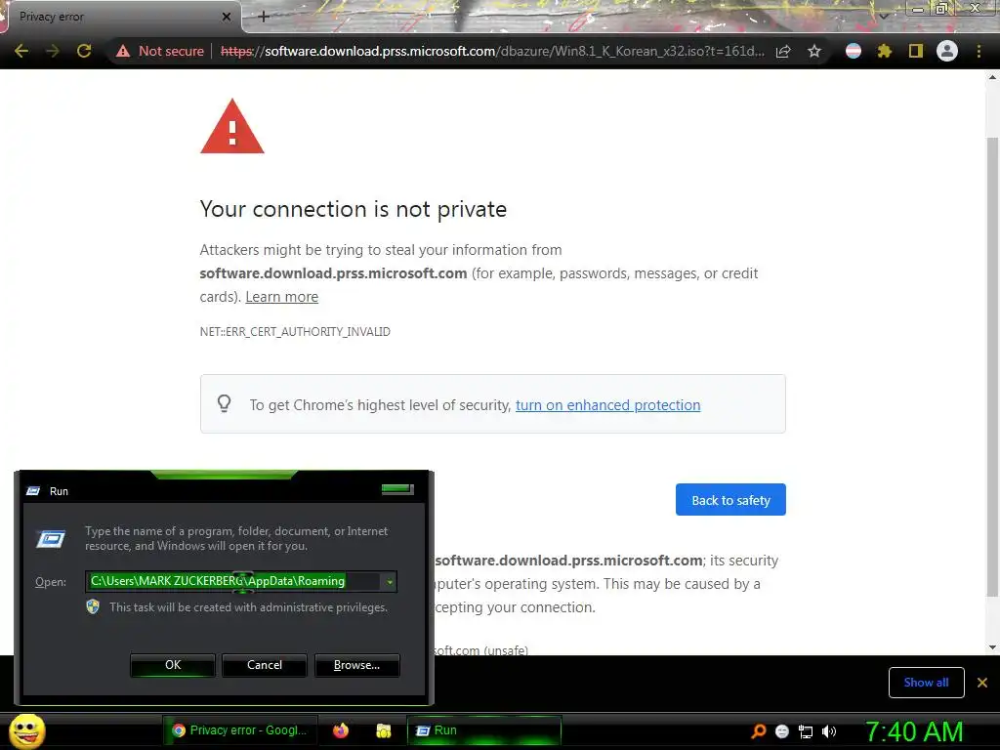
Task: Open the tab search chevron
Action: pyautogui.click(x=884, y=16)
